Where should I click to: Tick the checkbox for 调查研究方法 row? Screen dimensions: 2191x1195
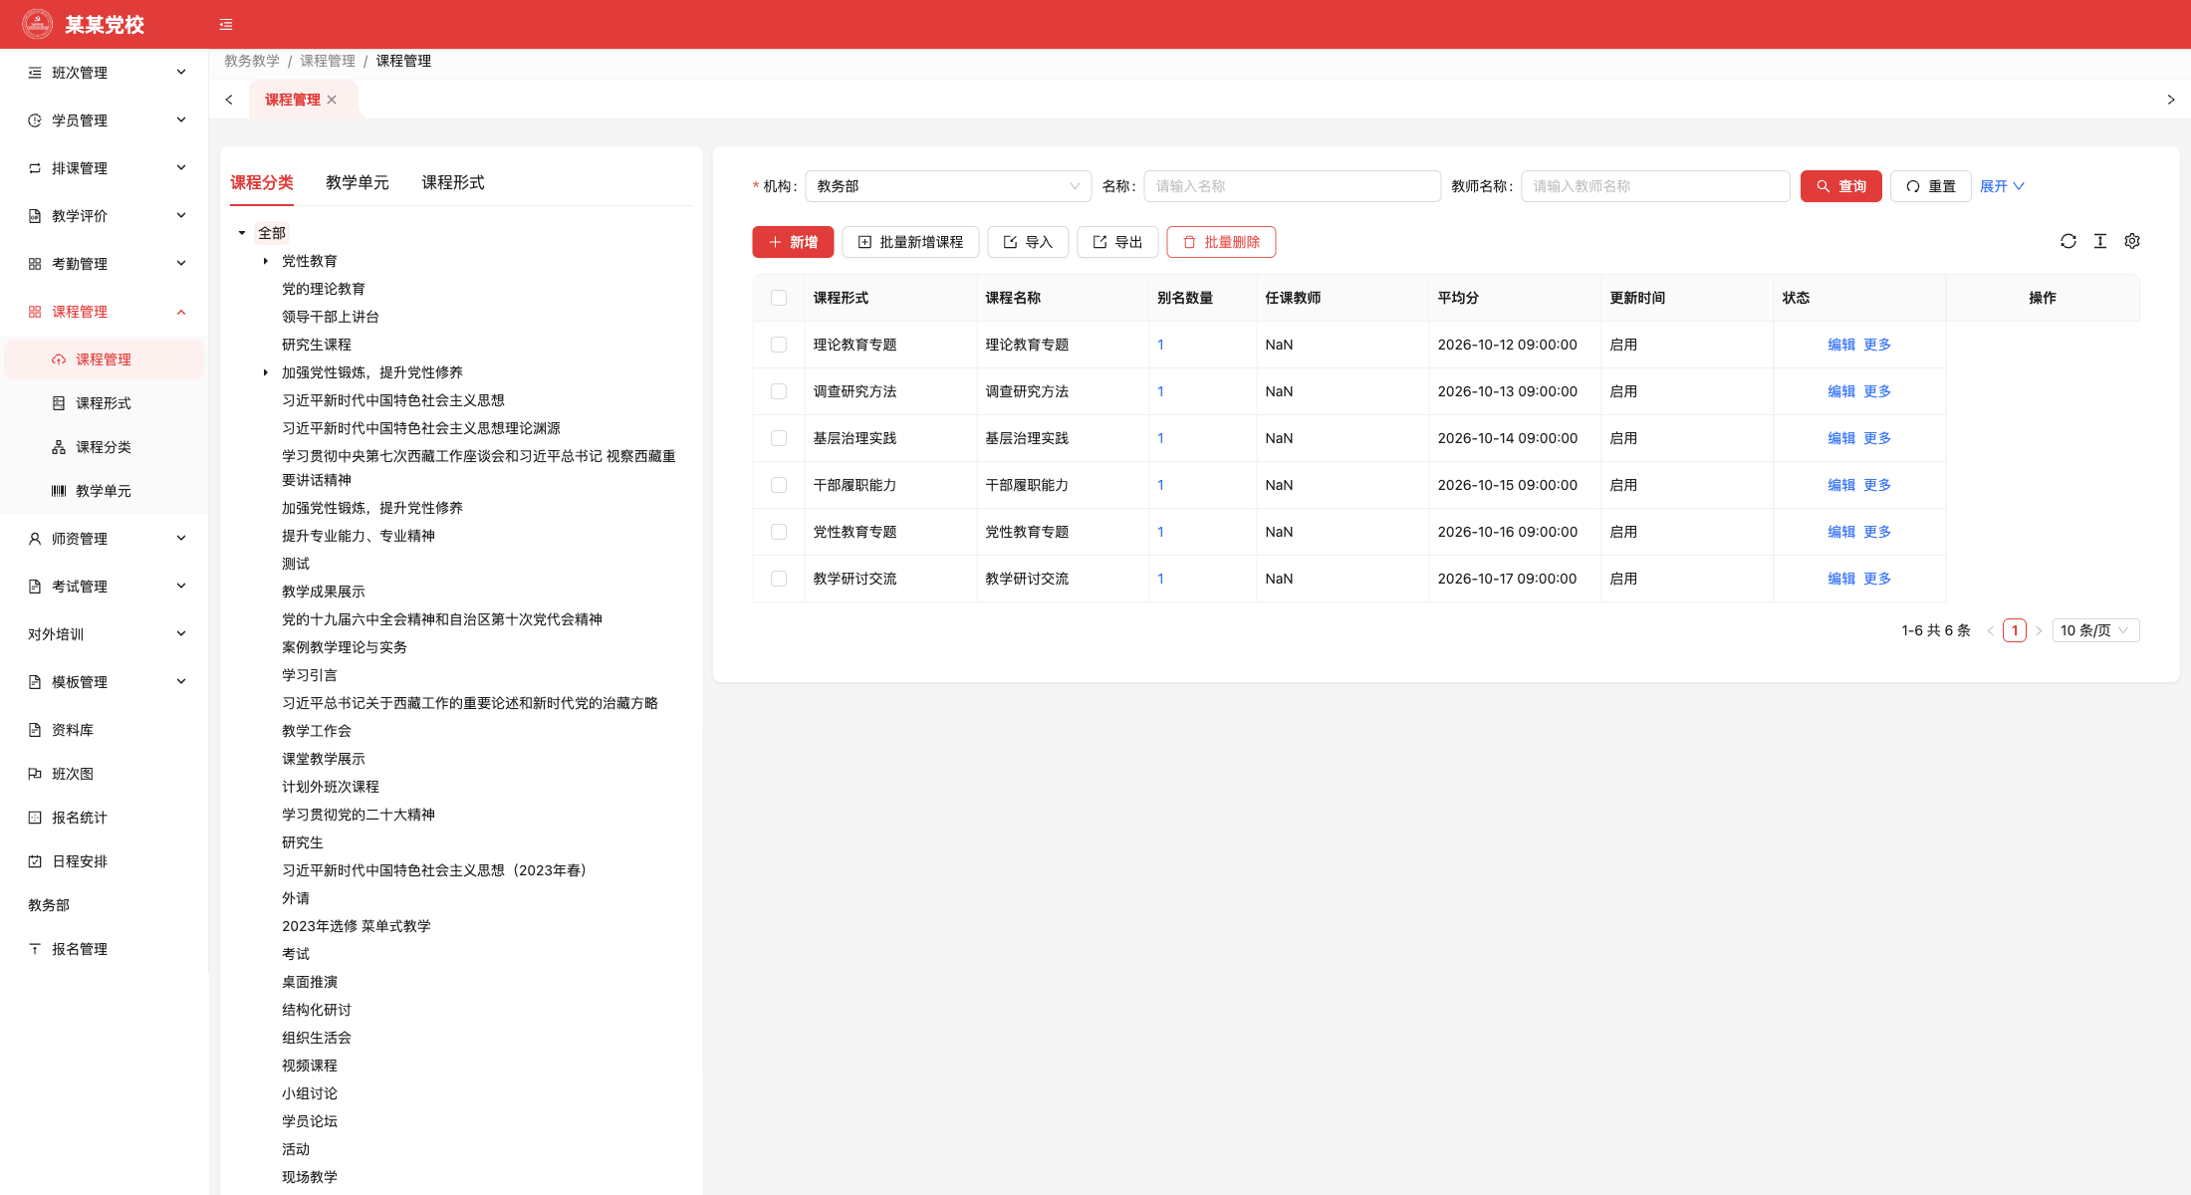[x=779, y=391]
